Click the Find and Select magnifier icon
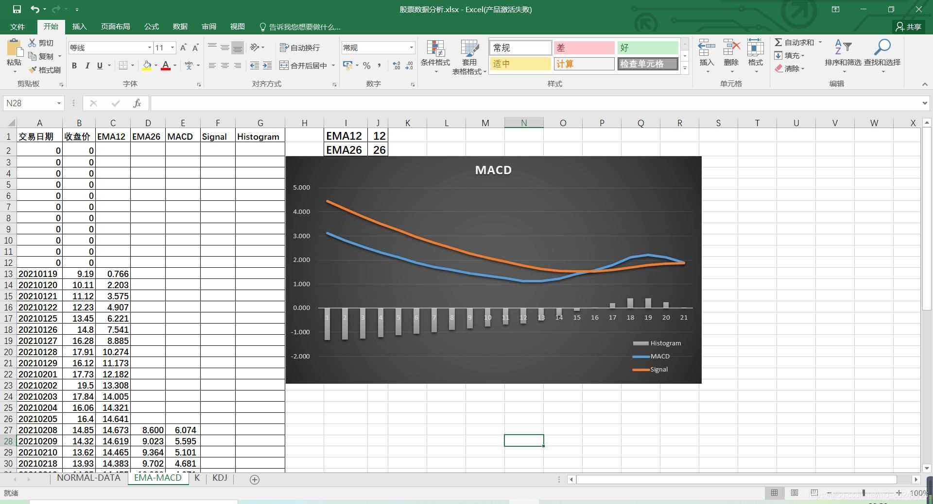 point(881,48)
